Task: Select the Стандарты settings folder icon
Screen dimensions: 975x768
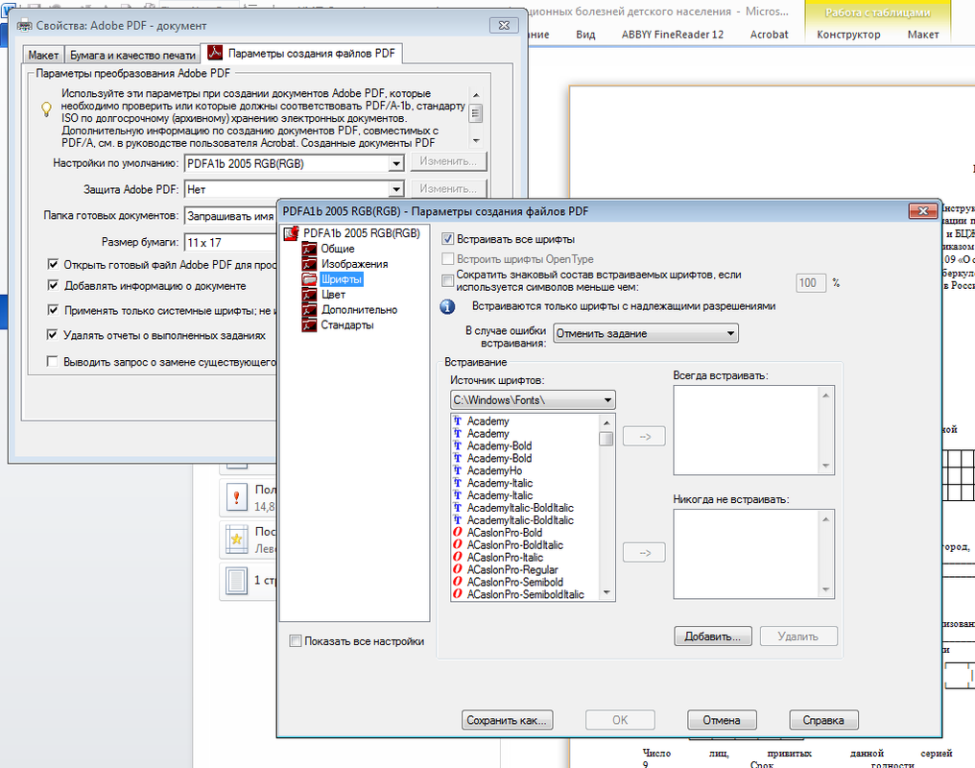Action: point(309,324)
